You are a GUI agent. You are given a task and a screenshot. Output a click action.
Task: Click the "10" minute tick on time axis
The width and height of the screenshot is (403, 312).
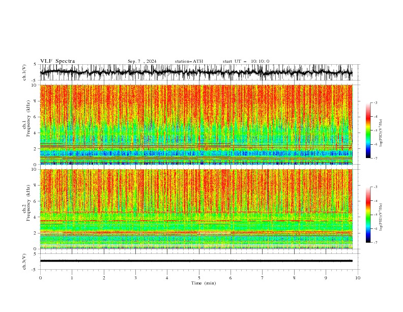click(358, 278)
